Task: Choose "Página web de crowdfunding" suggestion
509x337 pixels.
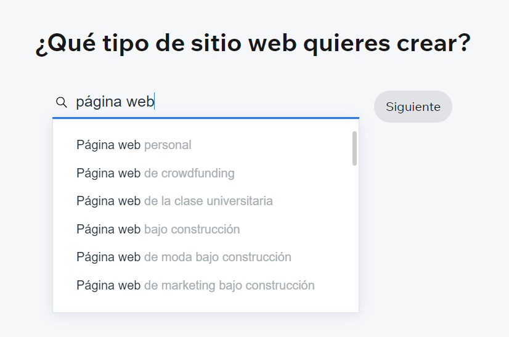Action: [155, 173]
